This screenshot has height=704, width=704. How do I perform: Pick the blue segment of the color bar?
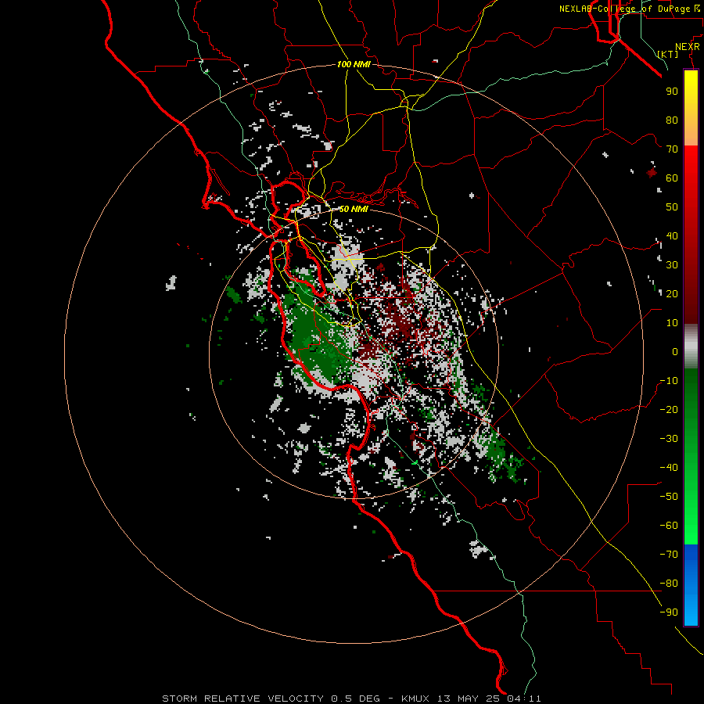(691, 585)
